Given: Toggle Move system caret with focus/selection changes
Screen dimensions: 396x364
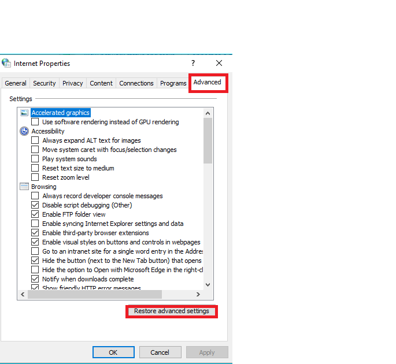Looking at the screenshot, I should (35, 150).
